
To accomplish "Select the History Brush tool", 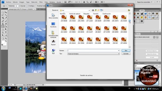I will [x=6, y=24].
